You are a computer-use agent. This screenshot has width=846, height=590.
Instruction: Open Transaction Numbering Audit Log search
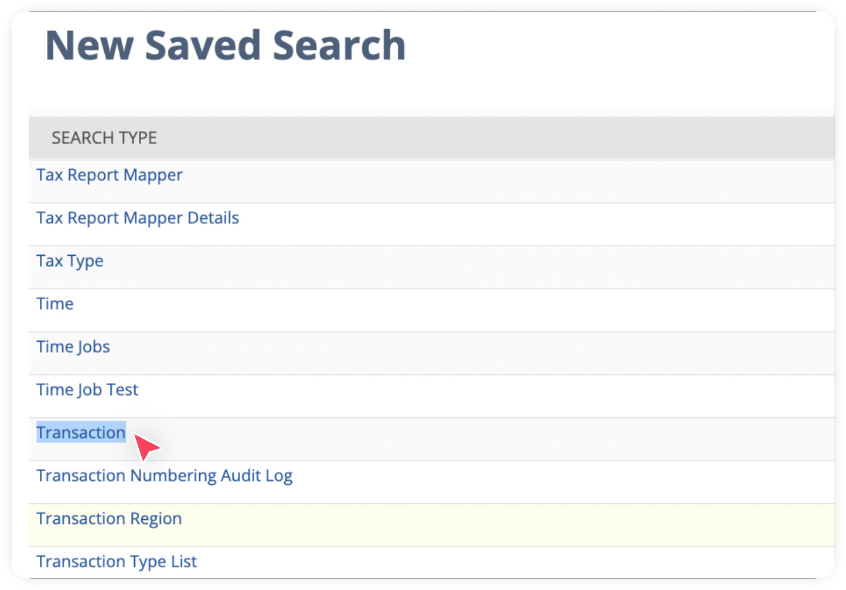(165, 475)
